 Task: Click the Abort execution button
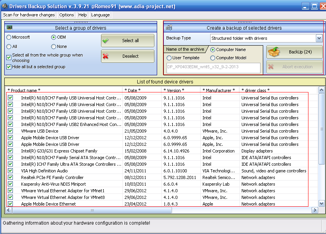(294, 67)
